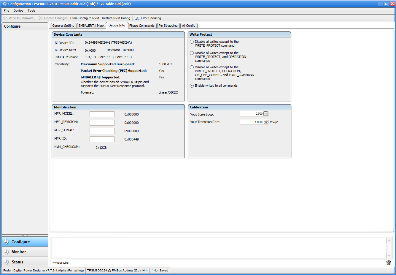
Task: Select the Error Checking icon
Action: (137, 18)
